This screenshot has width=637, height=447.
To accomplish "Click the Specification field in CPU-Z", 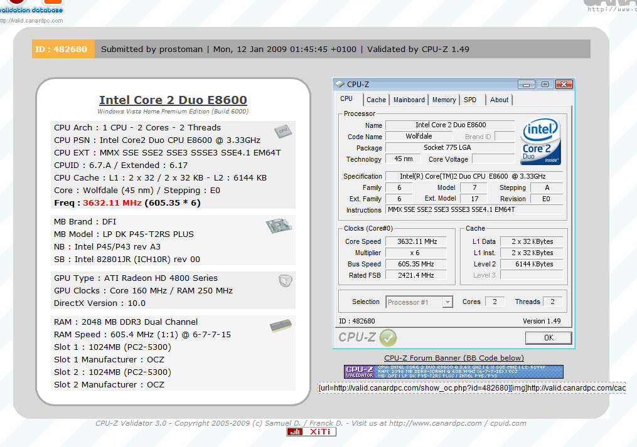I will click(x=474, y=176).
